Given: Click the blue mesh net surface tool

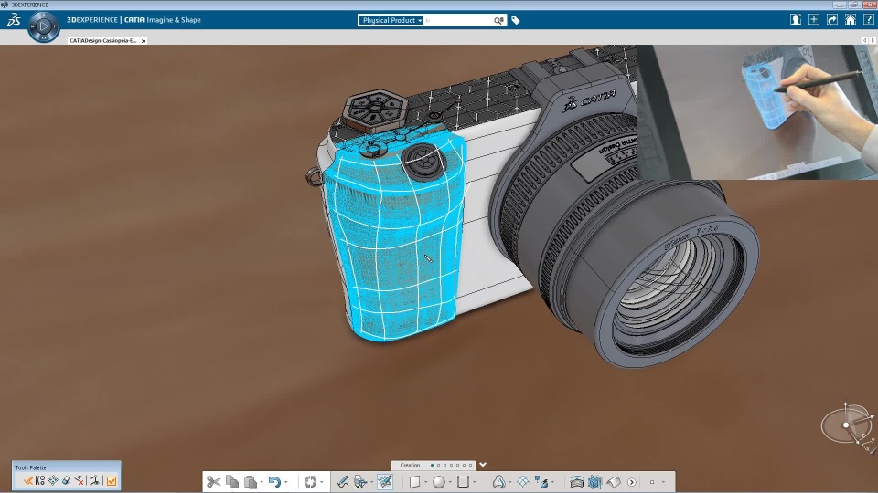Looking at the screenshot, I should [523, 482].
